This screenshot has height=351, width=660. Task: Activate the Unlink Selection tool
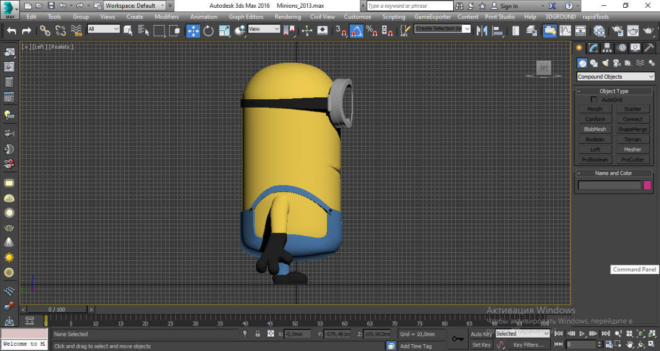(61, 31)
